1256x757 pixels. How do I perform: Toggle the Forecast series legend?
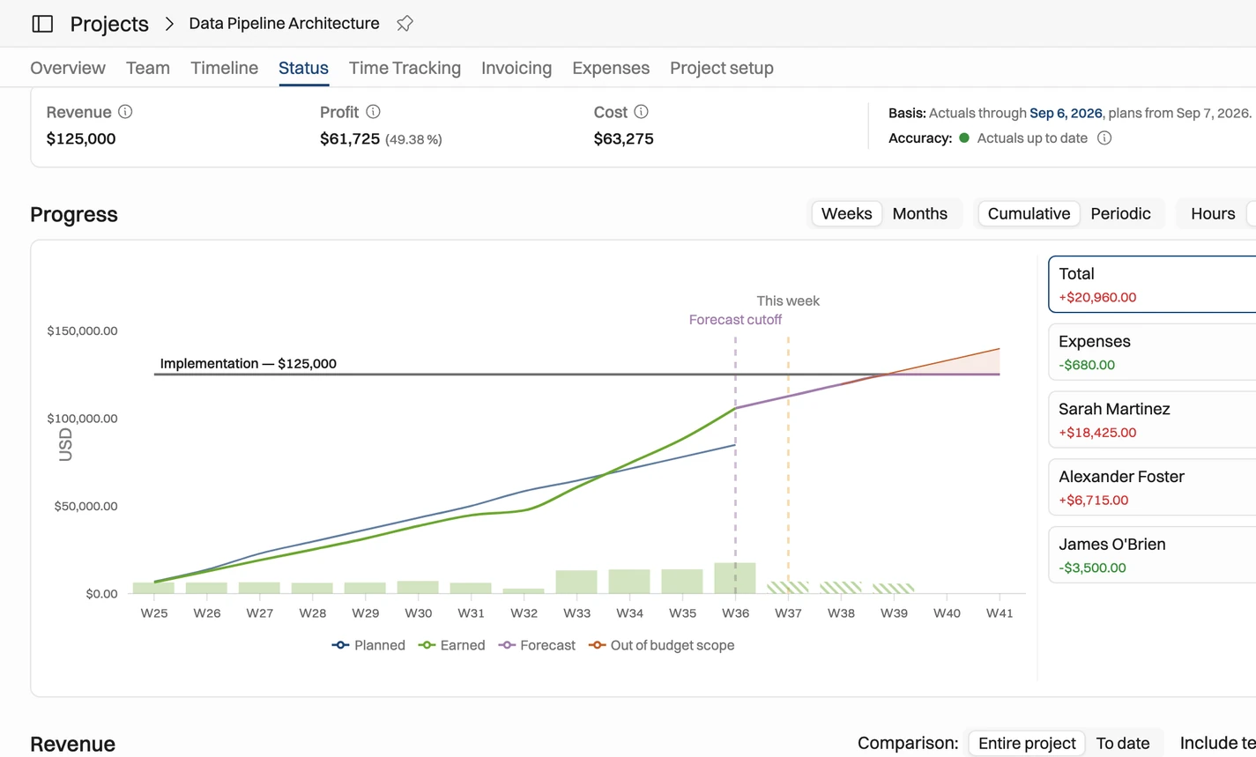537,645
